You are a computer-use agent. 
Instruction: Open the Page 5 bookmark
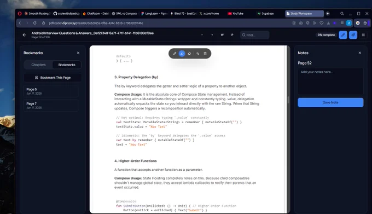(51, 91)
